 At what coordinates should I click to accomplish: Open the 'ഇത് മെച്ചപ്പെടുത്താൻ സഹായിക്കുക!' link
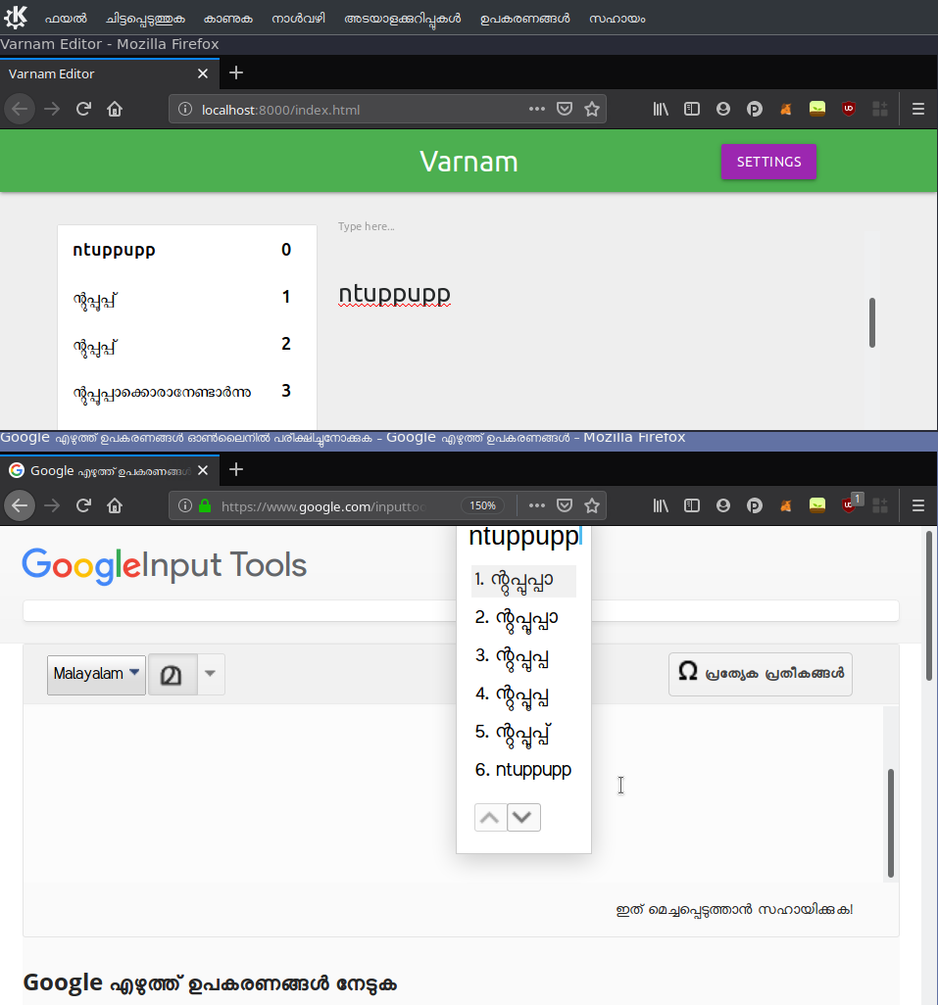[x=734, y=910]
